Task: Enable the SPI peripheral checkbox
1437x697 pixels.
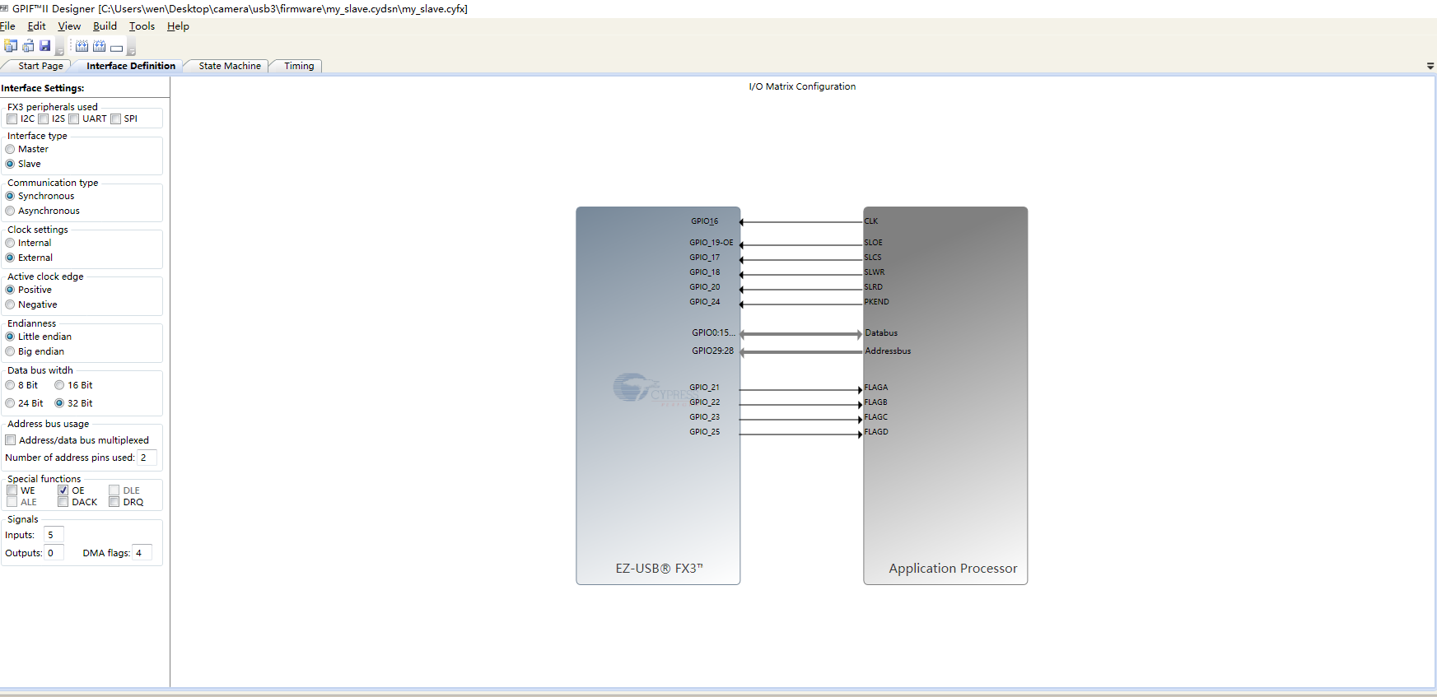Action: point(115,119)
